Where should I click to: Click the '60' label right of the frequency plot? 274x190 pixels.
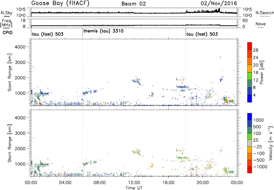coord(245,21)
